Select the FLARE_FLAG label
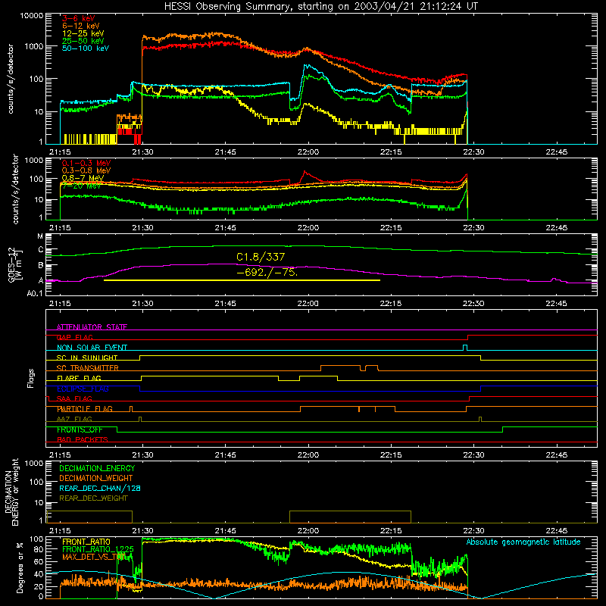Image resolution: width=606 pixels, height=606 pixels. (79, 378)
